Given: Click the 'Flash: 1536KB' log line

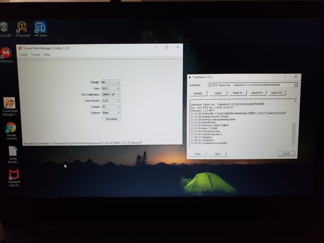Looking at the screenshot, I should click(204, 129).
